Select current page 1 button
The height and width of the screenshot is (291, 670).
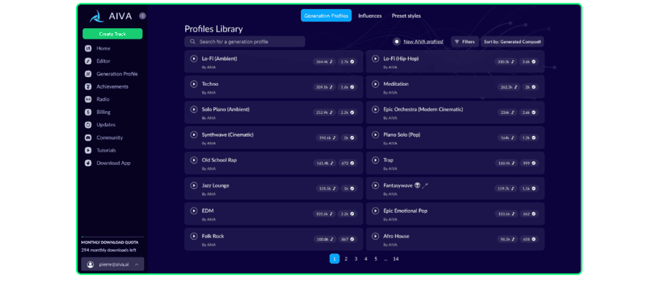point(334,259)
